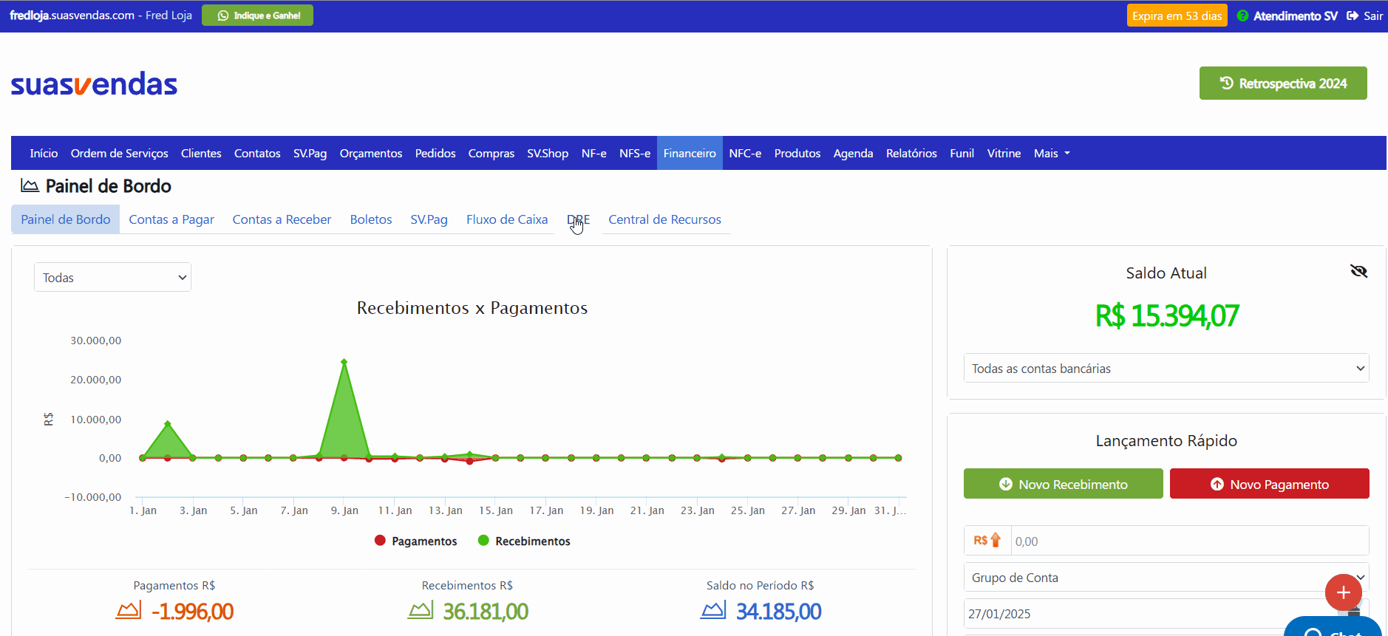Click the green Recebimentos R$ chart icon
The width and height of the screenshot is (1388, 636).
coord(421,610)
